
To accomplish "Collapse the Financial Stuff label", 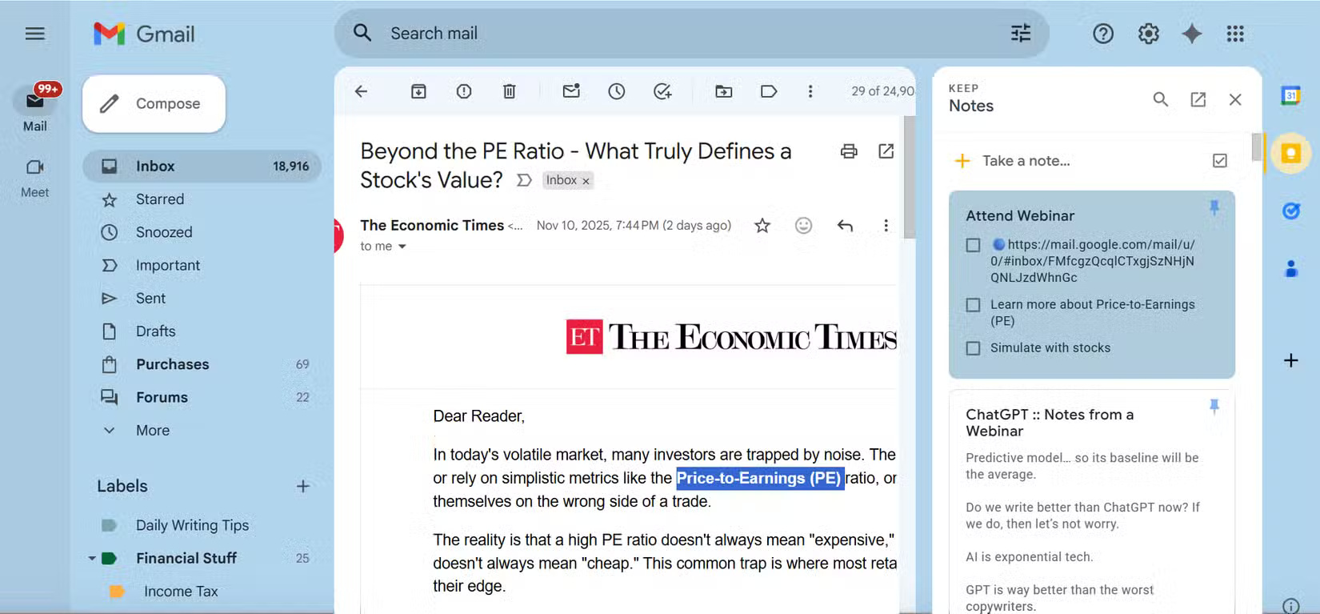I will coord(92,558).
